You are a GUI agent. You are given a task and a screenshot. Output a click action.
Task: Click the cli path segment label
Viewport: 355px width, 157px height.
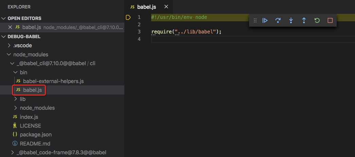click(93, 63)
